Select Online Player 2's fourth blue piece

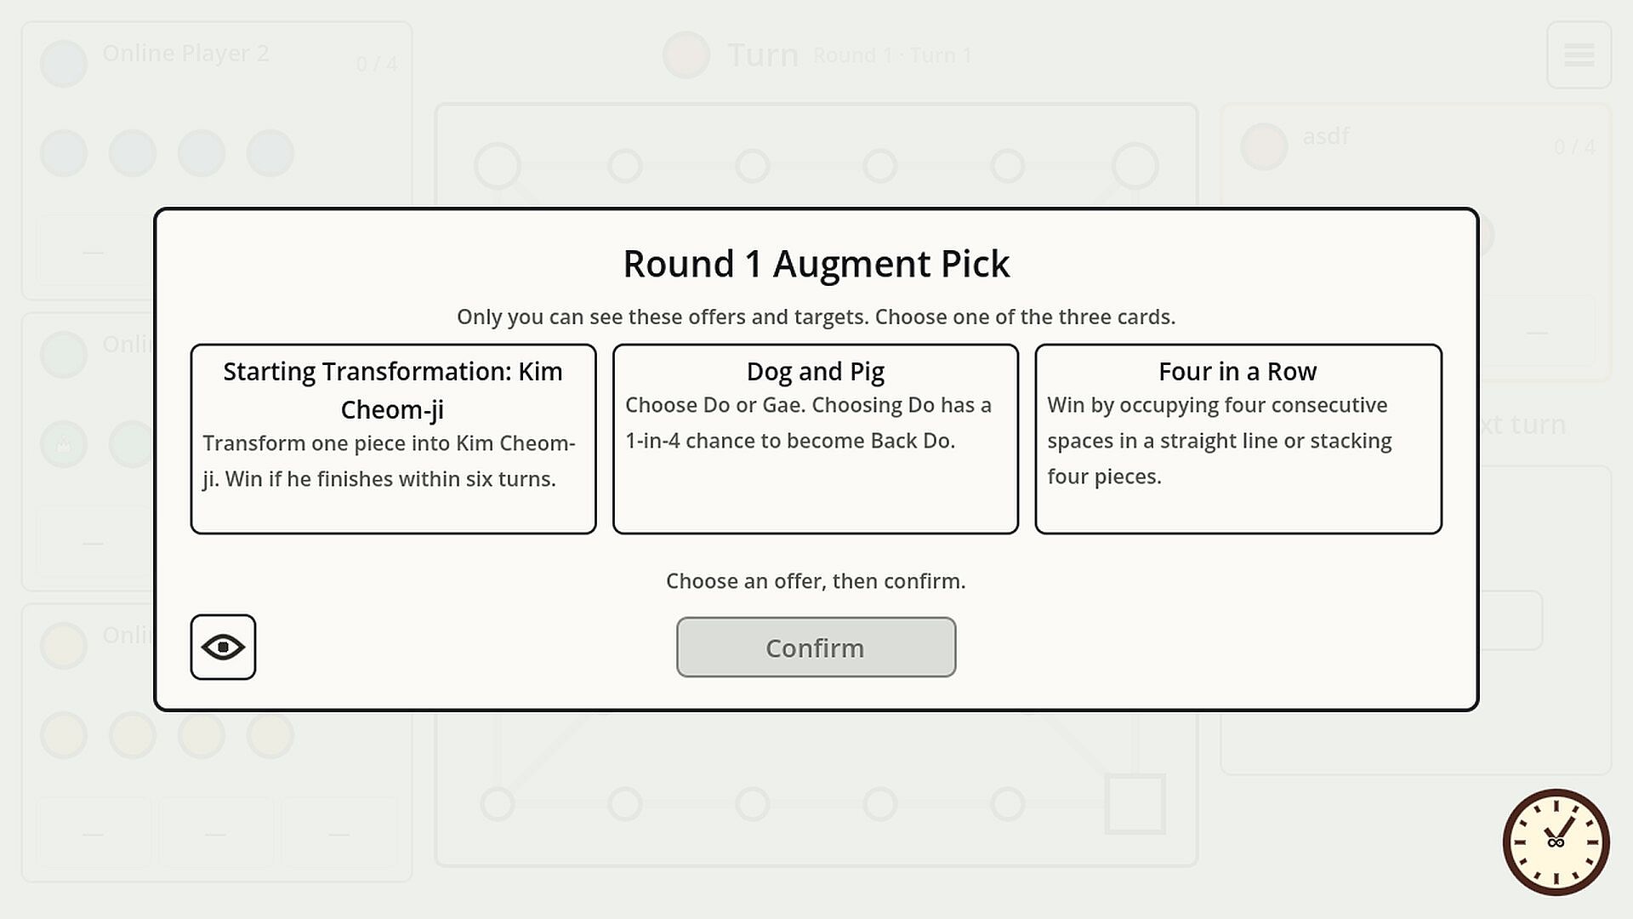(x=270, y=153)
